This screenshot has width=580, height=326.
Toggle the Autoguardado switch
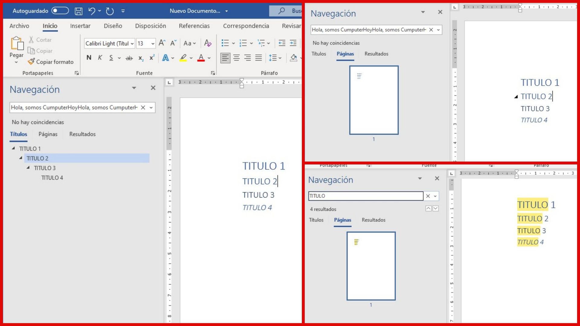click(60, 11)
